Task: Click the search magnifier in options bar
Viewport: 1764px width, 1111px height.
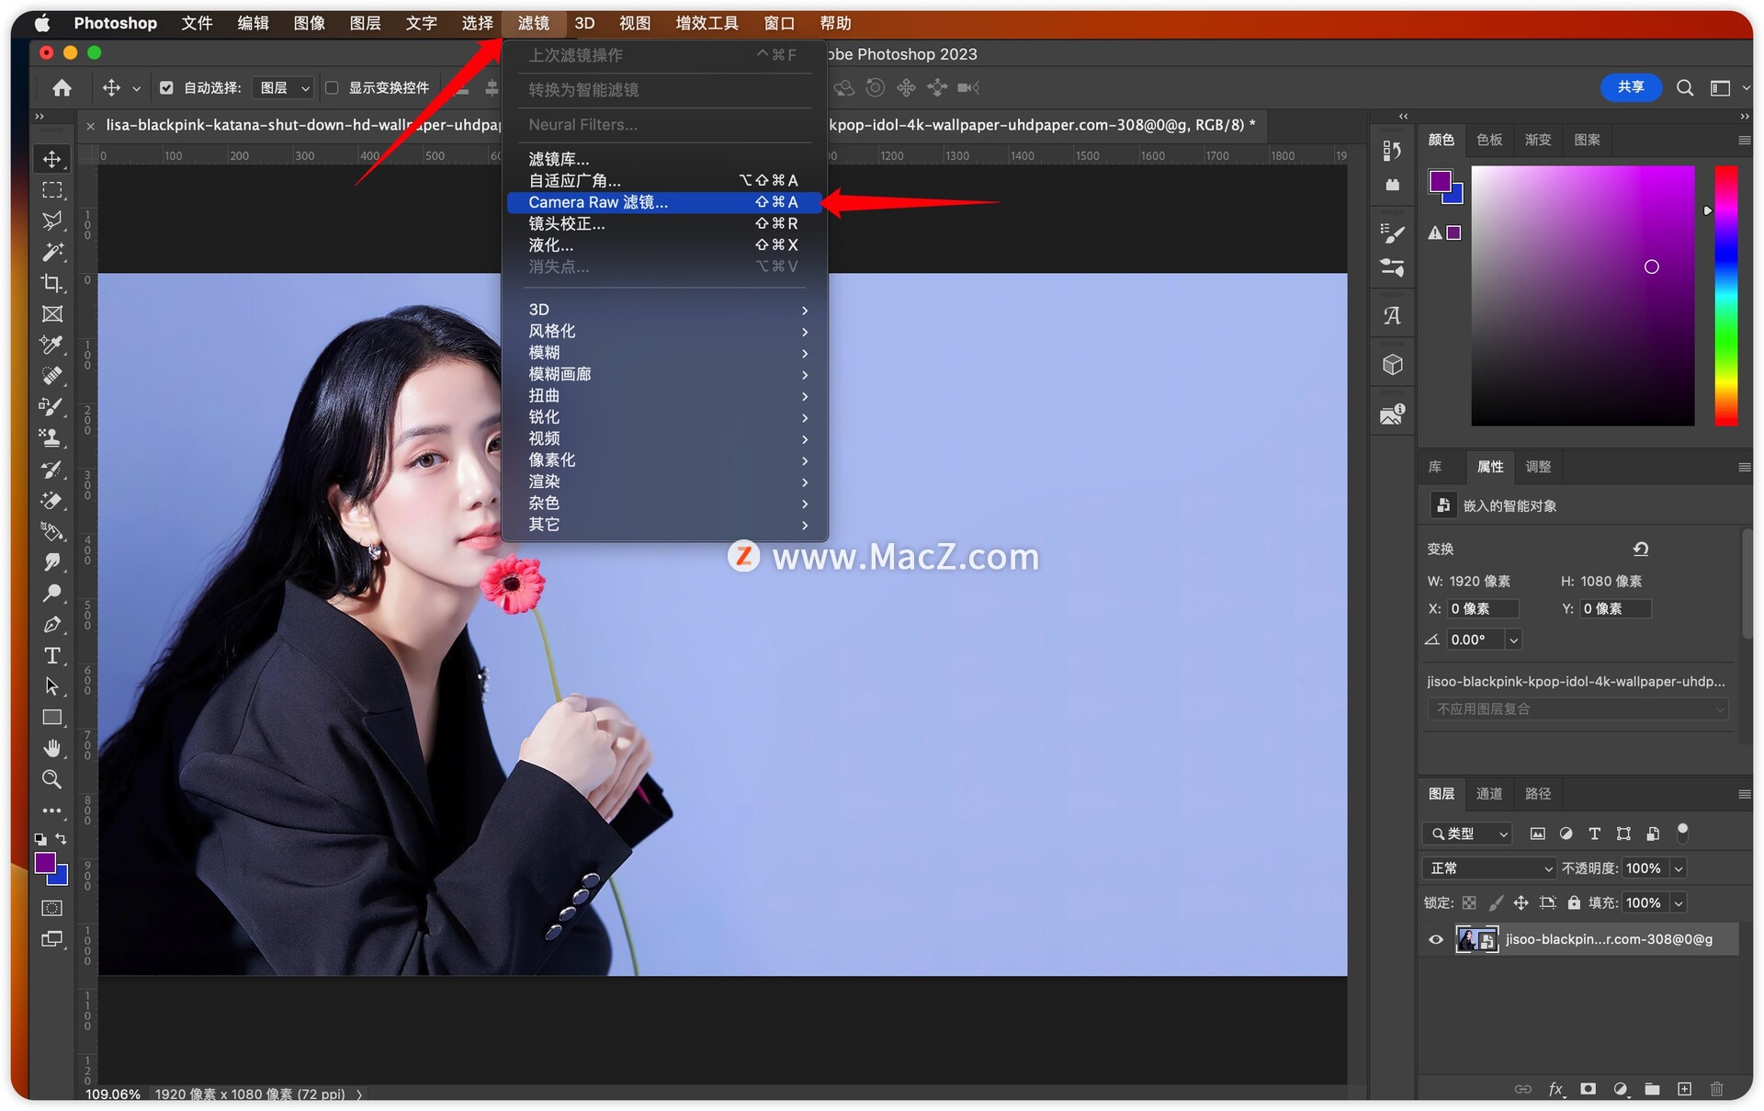Action: click(x=1684, y=88)
